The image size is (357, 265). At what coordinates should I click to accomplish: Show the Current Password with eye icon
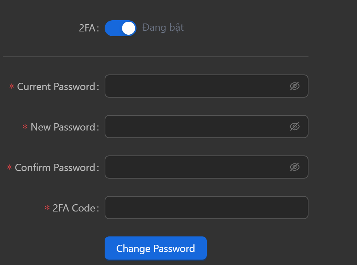point(295,86)
